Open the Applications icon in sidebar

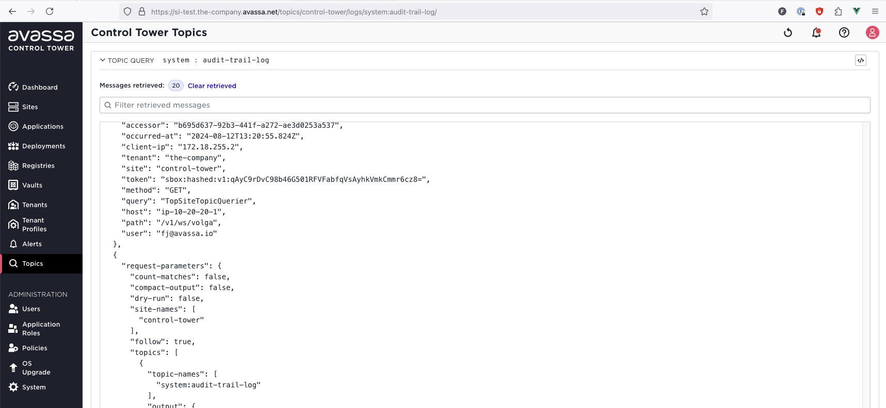(13, 126)
